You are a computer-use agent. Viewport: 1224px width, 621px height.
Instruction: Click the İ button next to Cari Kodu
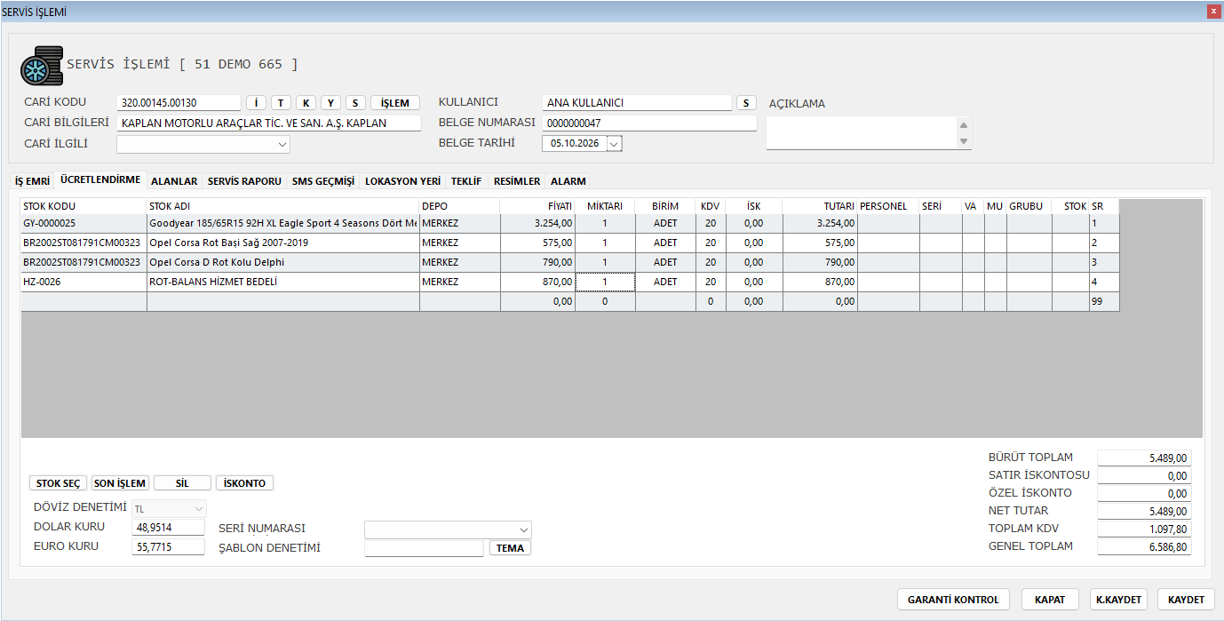(x=256, y=103)
